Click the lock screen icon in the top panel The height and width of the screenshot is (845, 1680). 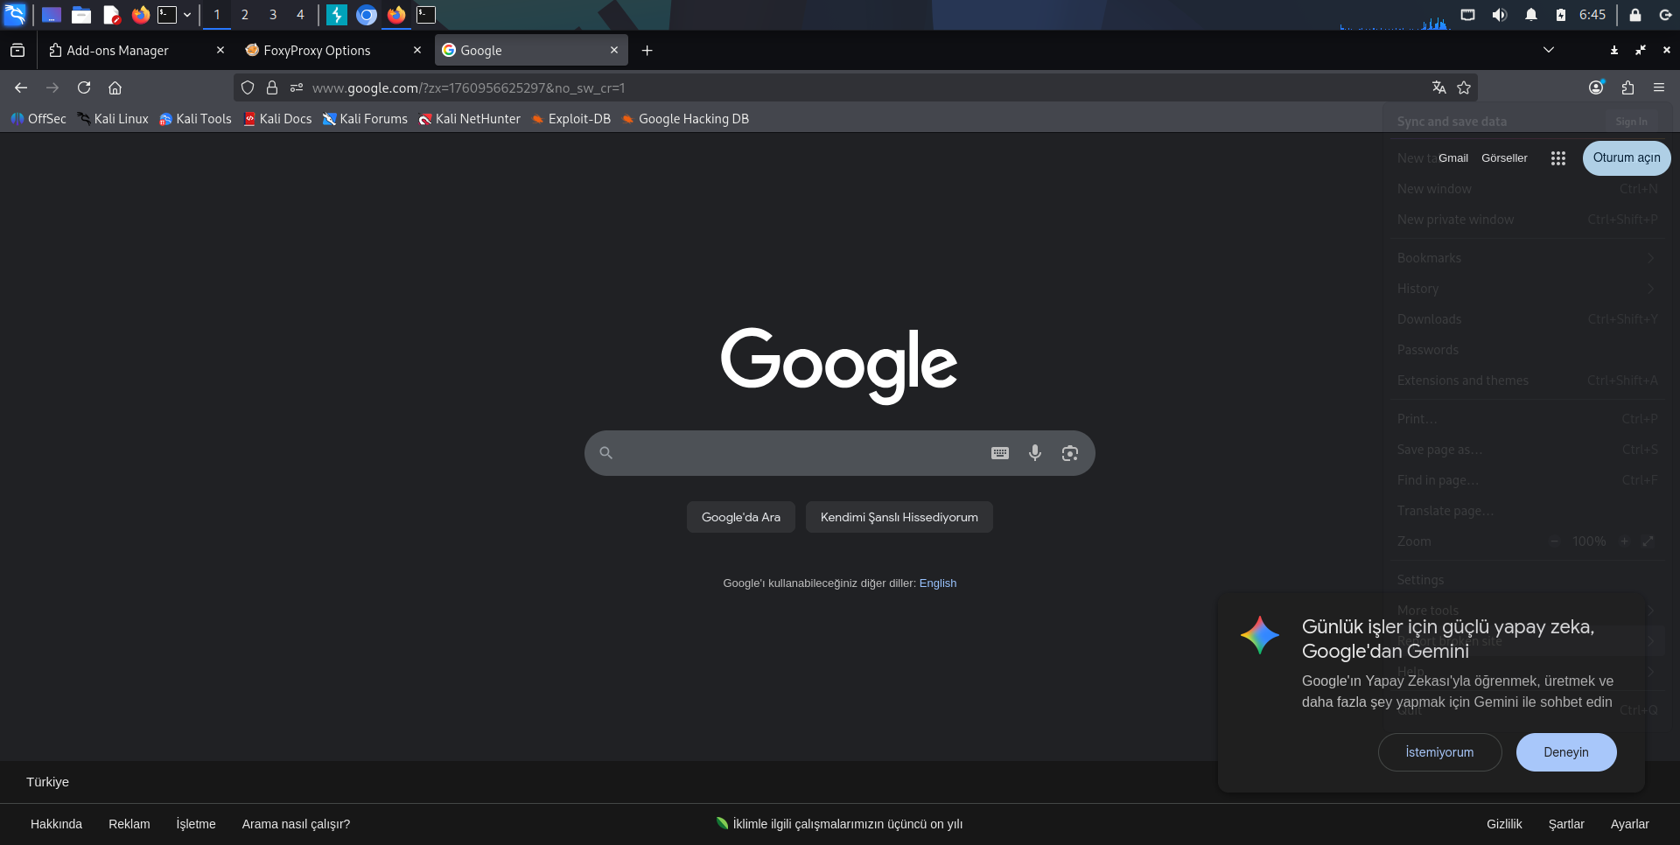click(x=1635, y=15)
